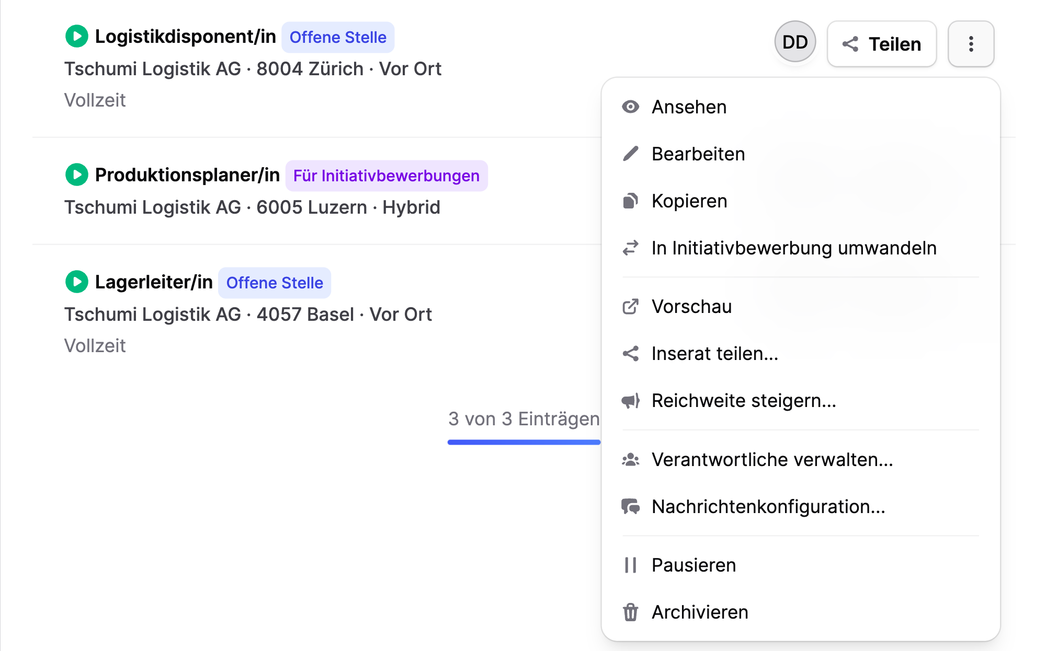Click the pause icon next to Pausieren
The width and height of the screenshot is (1046, 651).
click(x=631, y=564)
